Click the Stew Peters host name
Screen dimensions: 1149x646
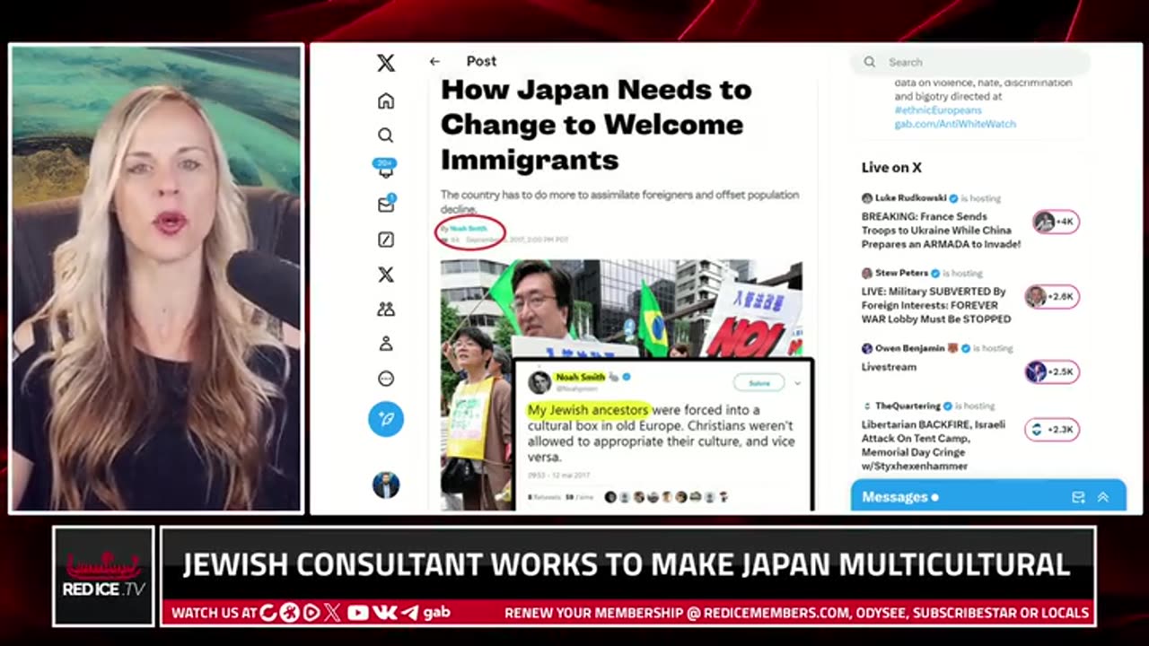click(x=902, y=273)
